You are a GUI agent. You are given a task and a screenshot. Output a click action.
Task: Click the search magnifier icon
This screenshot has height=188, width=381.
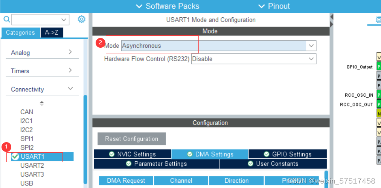[7, 20]
